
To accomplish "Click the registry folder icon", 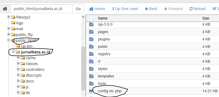I will pos(91,54).
